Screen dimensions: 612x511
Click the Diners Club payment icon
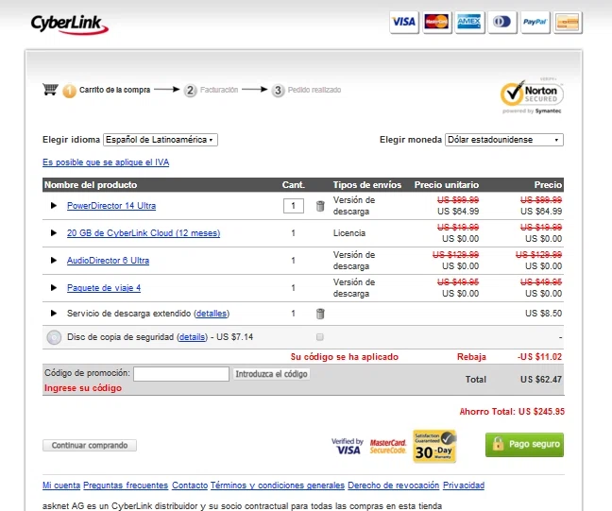(501, 23)
